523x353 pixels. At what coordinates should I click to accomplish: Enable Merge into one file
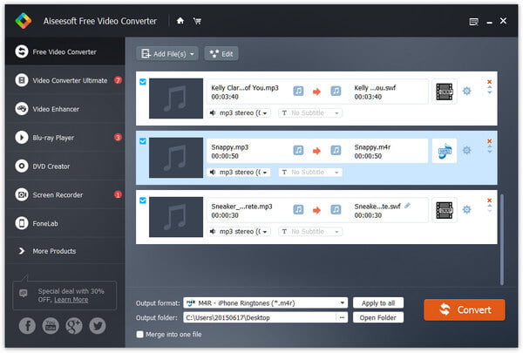[x=139, y=335]
